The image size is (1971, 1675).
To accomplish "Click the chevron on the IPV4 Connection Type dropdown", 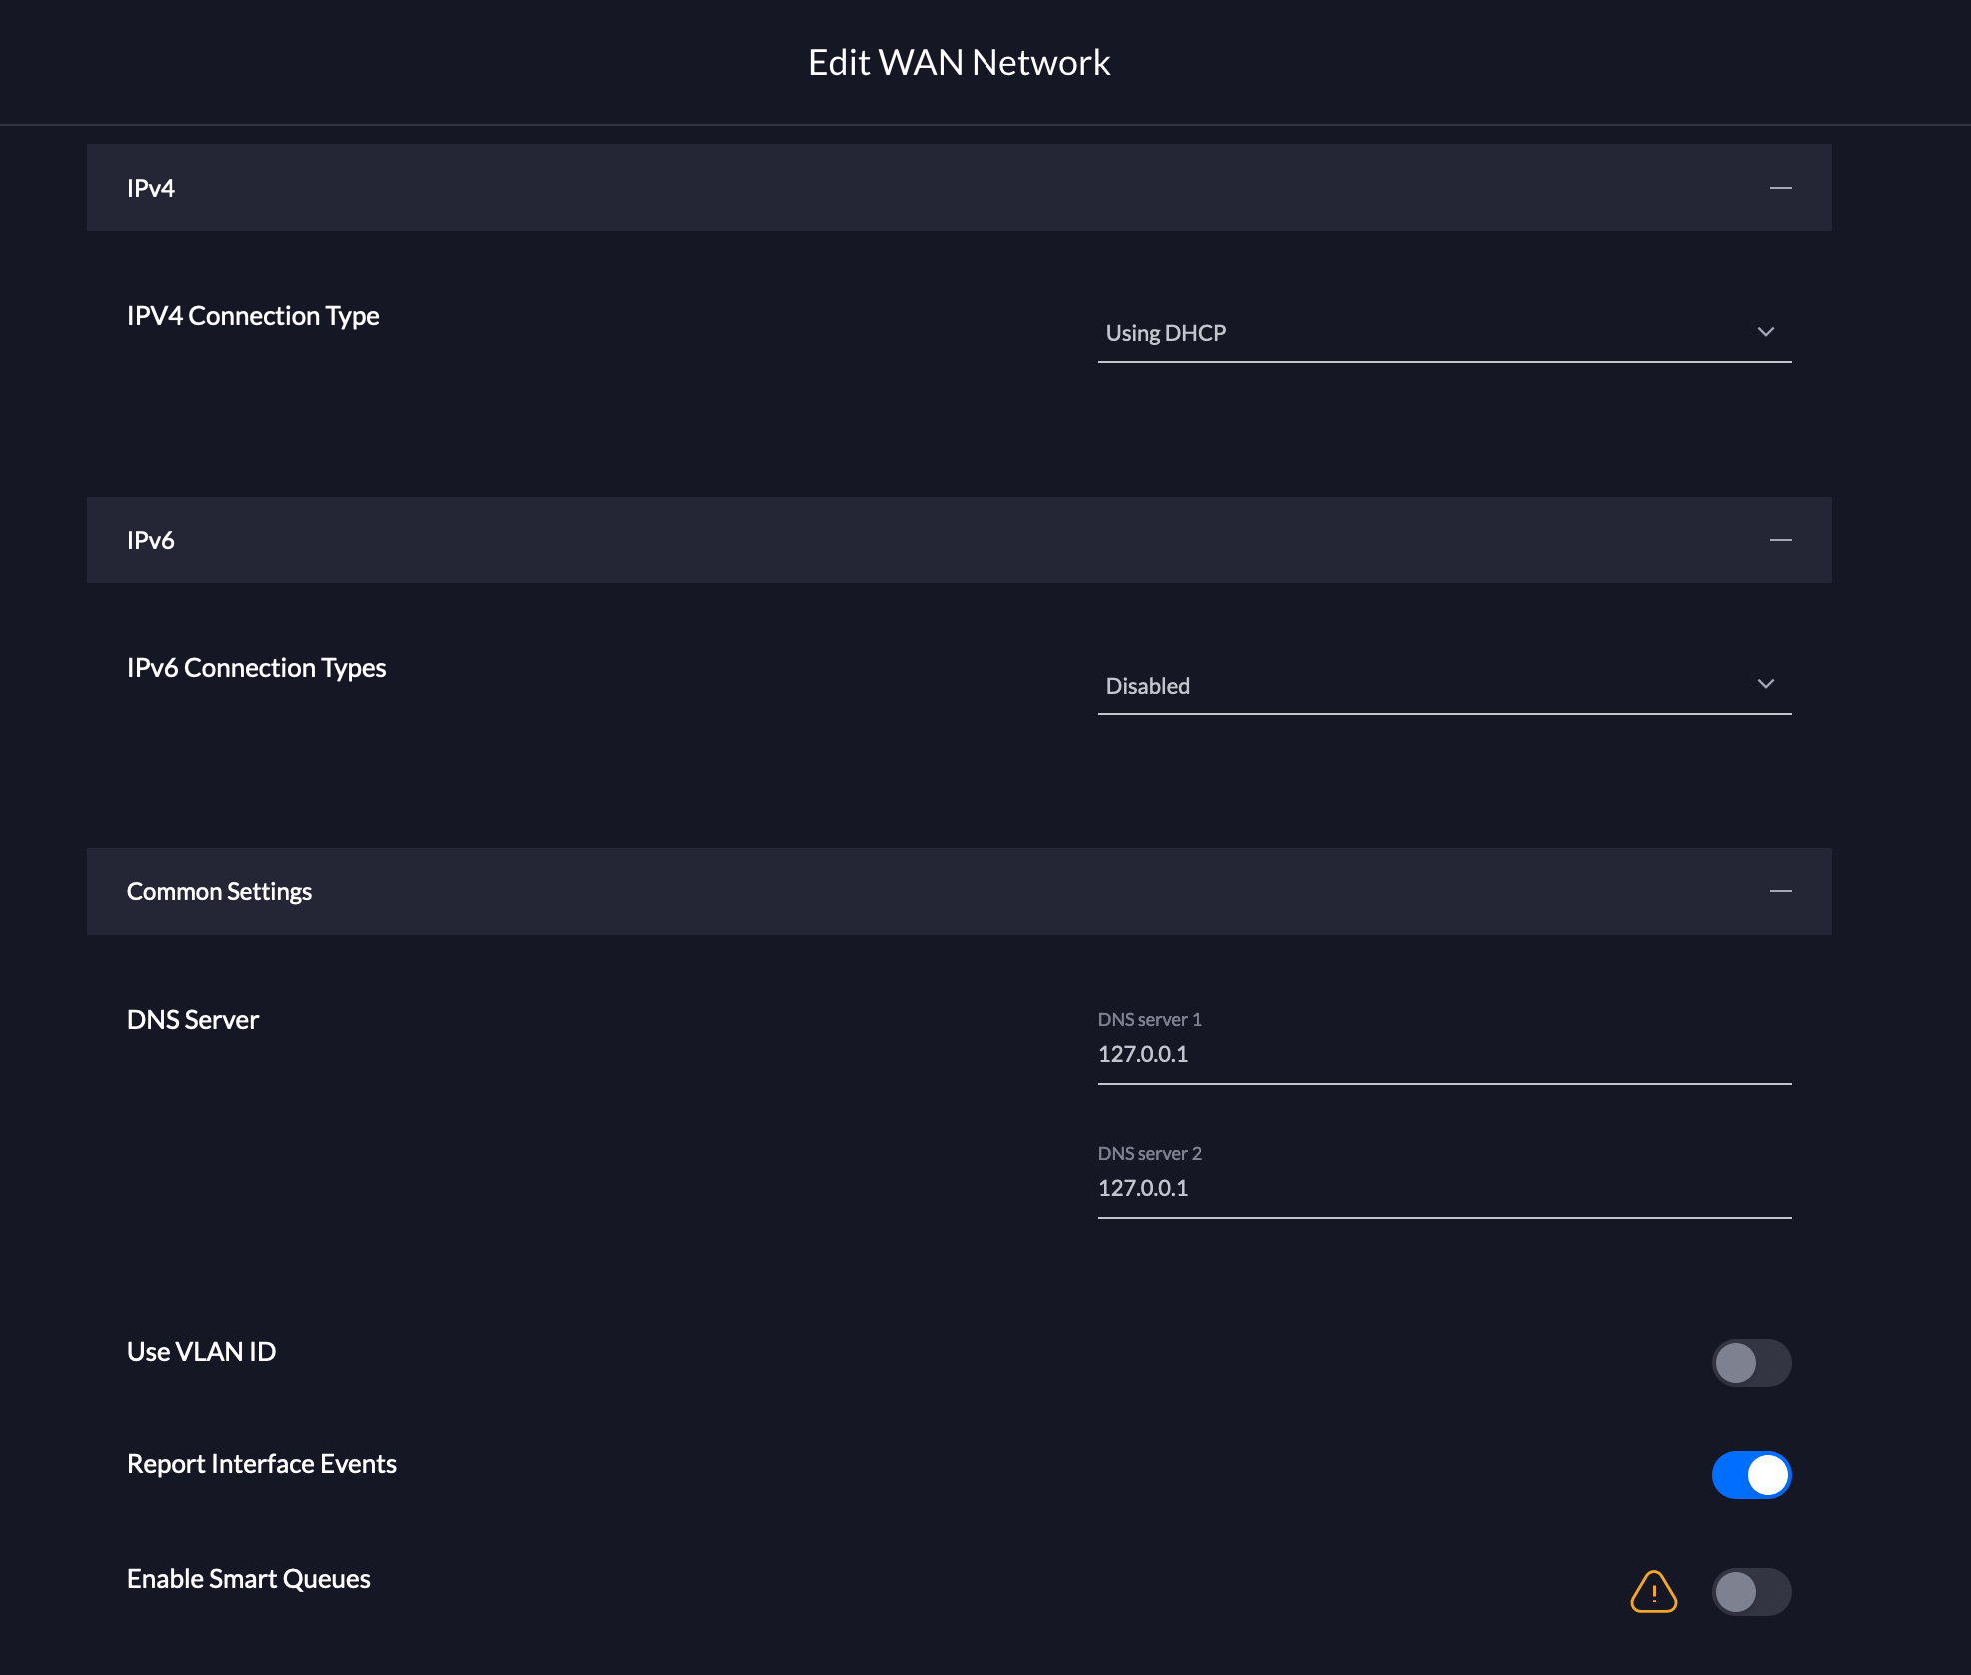I will [x=1765, y=331].
